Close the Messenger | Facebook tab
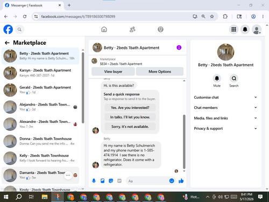 (x=60, y=5)
